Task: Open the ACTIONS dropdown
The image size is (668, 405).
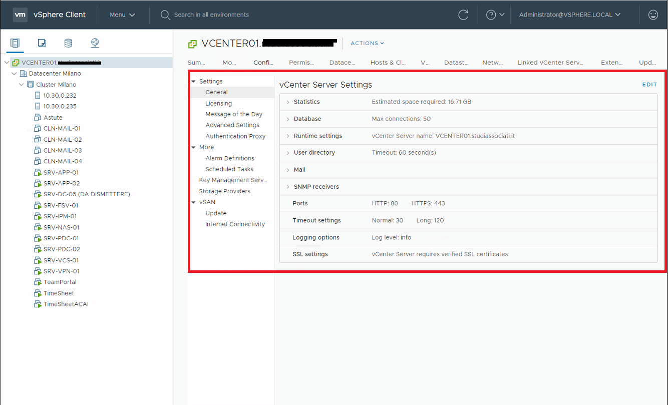Action: [x=367, y=43]
